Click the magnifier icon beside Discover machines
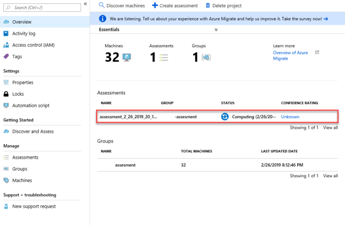Viewport: 345px width, 225px height. pos(102,5)
